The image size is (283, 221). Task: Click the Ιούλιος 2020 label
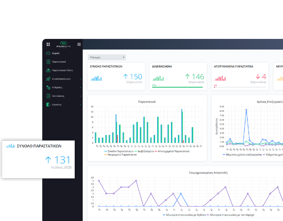click(61, 167)
